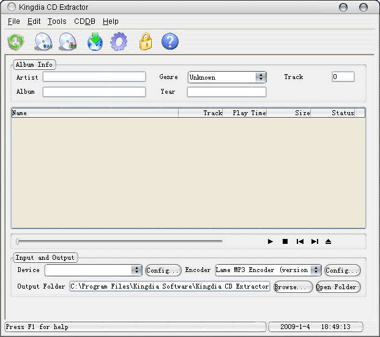Skip to the next track
The height and width of the screenshot is (337, 380).
coord(315,241)
